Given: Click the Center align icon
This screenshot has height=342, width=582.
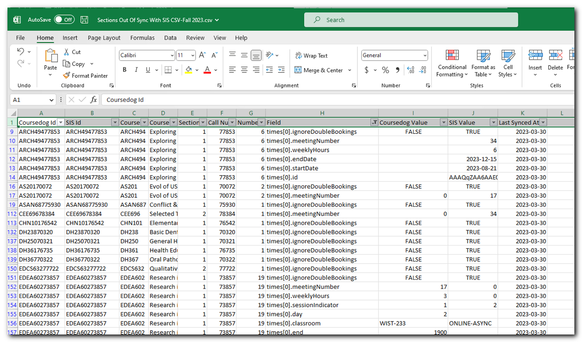Looking at the screenshot, I should click(244, 70).
